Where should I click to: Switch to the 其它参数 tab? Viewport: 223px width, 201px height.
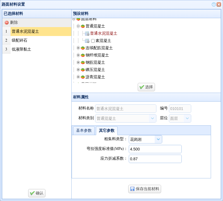click(x=107, y=130)
